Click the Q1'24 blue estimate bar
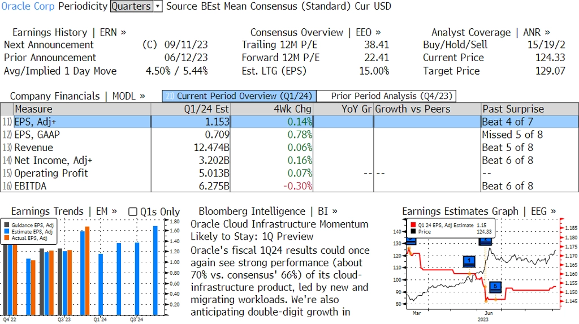Image resolution: width=579 pixels, height=324 pixels. point(101,284)
